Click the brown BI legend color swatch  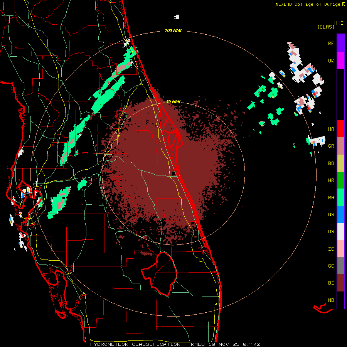340,283
